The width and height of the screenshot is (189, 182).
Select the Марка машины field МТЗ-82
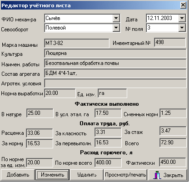[x=77, y=43]
